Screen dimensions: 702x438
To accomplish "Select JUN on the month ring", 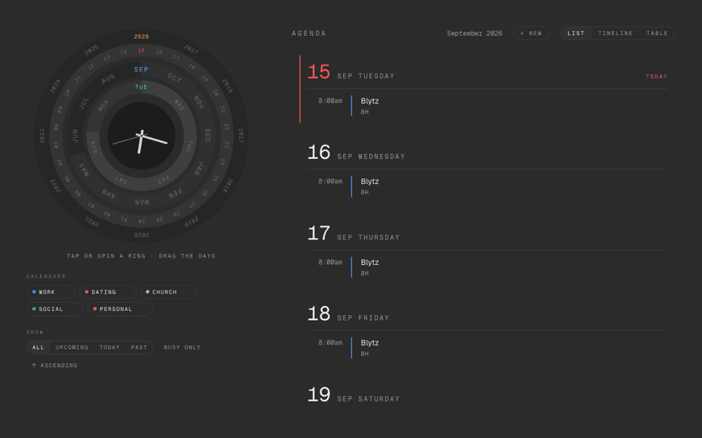I will coord(75,136).
